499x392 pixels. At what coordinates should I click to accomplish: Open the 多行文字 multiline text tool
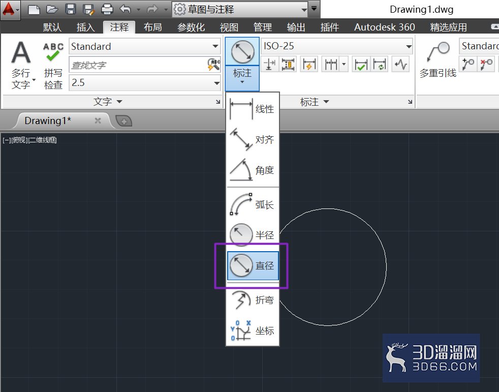[21, 65]
